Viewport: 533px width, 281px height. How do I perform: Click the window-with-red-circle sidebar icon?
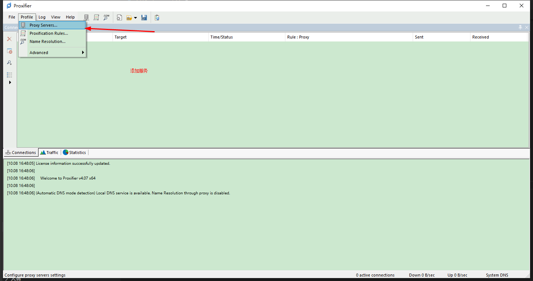[10, 51]
